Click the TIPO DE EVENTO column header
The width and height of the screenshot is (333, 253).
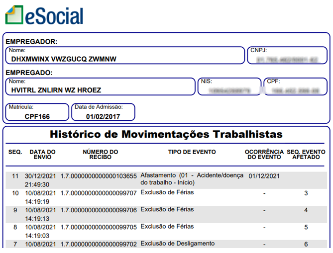[x=192, y=152]
